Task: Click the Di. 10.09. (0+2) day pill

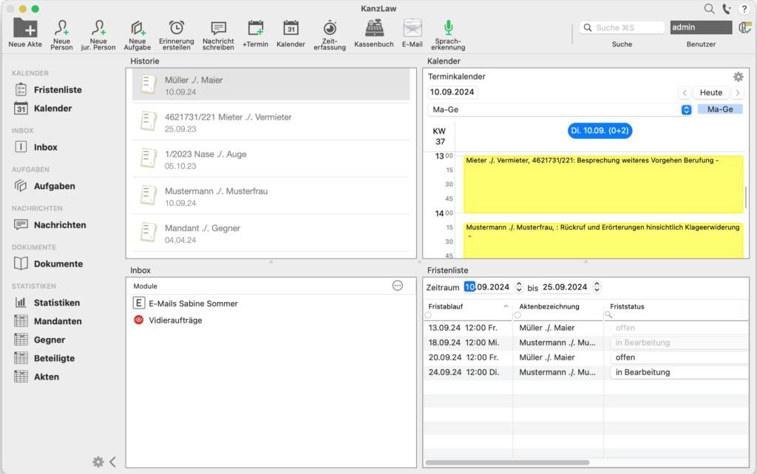Action: tap(600, 131)
